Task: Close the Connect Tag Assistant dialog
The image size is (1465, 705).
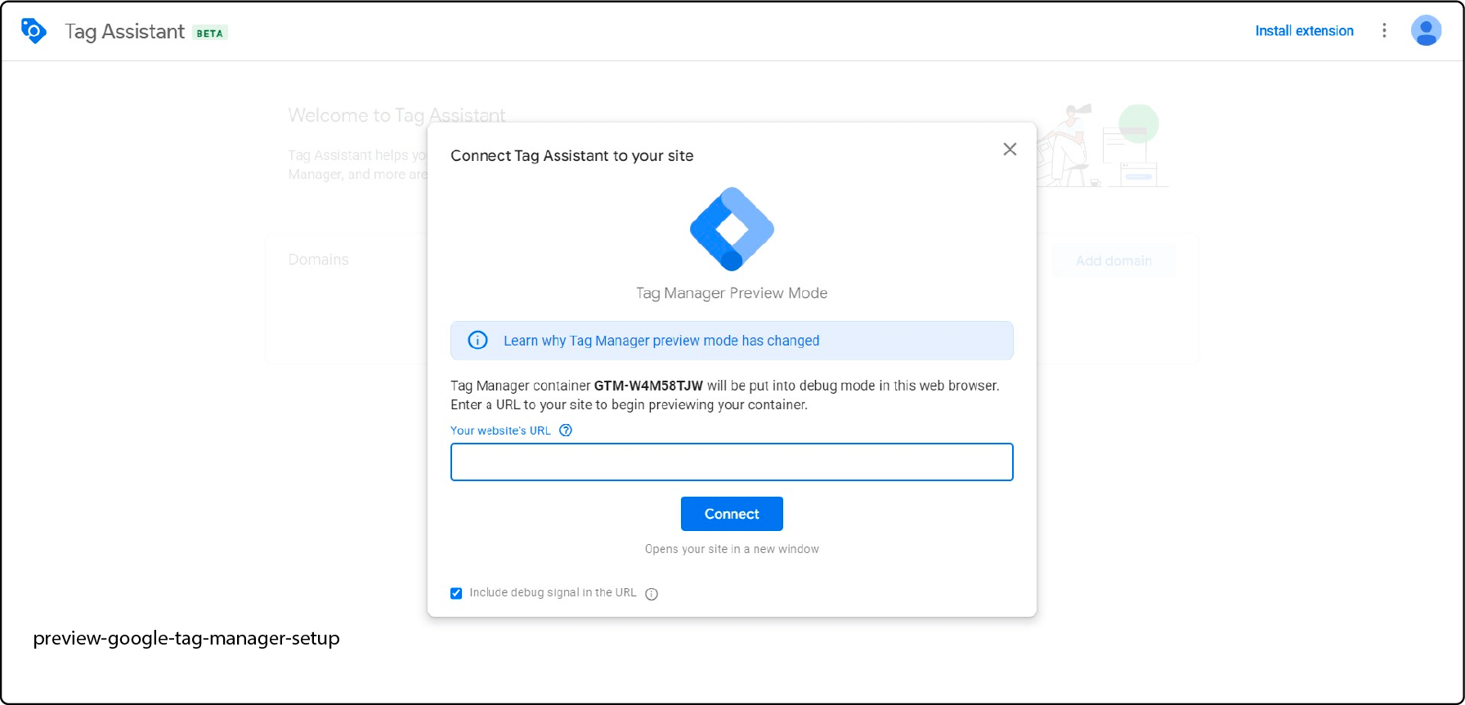Action: 1010,149
